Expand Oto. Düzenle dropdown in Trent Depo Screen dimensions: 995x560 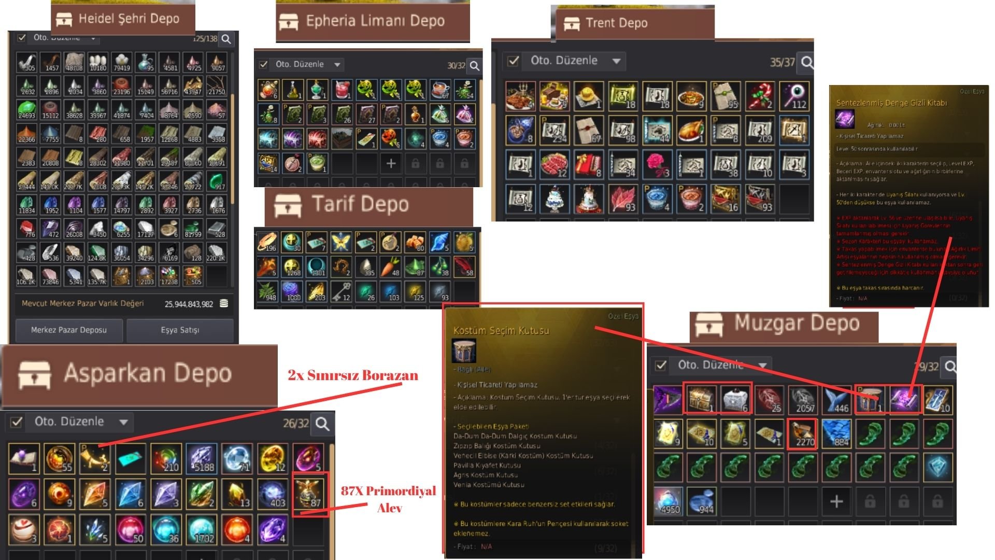point(616,61)
